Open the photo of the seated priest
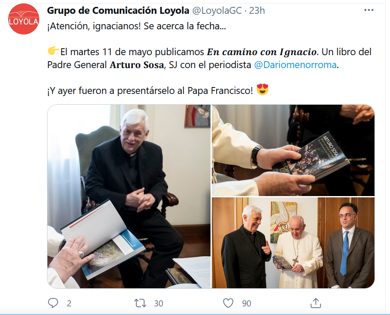This screenshot has width=390, height=315. pos(129,196)
